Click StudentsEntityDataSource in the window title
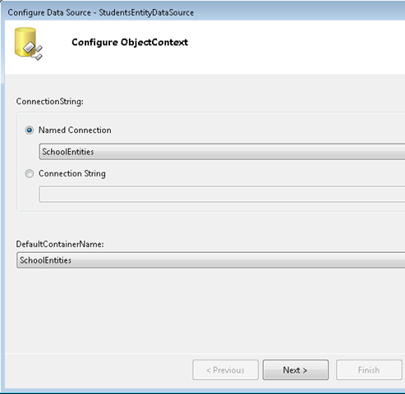Image resolution: width=405 pixels, height=394 pixels. (146, 12)
